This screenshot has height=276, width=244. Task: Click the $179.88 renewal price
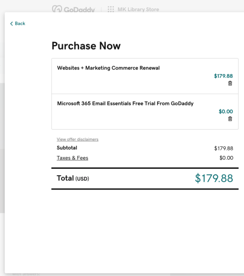tap(223, 76)
